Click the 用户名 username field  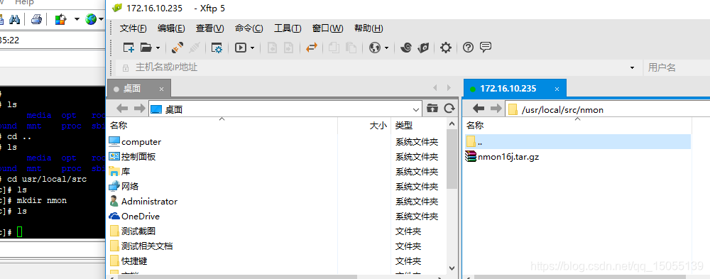coord(677,67)
